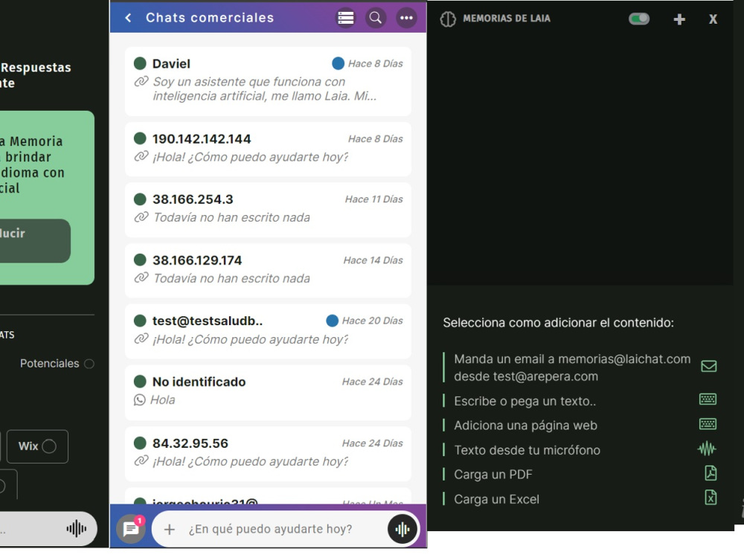Click the blue dot on Daviel chat

pos(338,63)
